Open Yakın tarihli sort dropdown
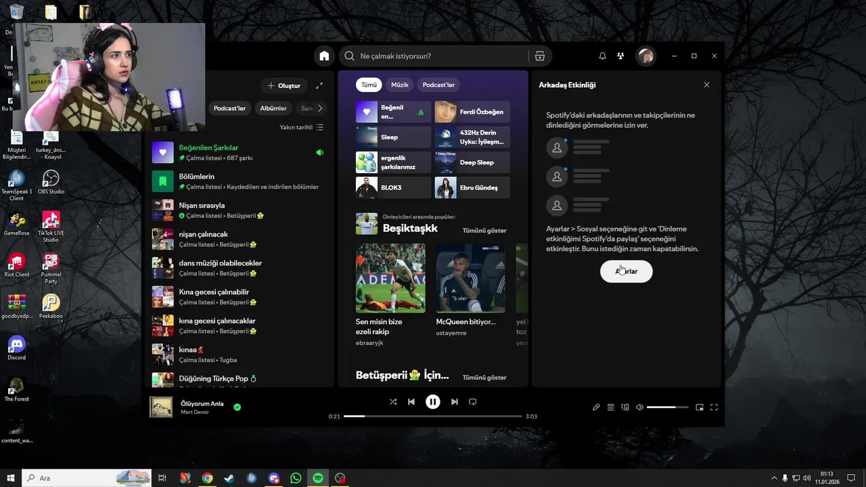 pos(301,127)
